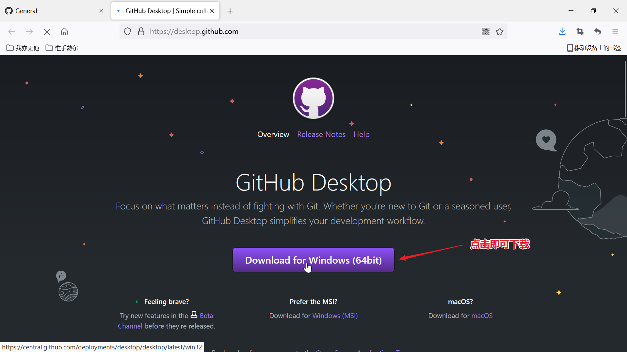This screenshot has height=352, width=627.
Task: Click the page vertical scrollbar
Action: click(625, 89)
